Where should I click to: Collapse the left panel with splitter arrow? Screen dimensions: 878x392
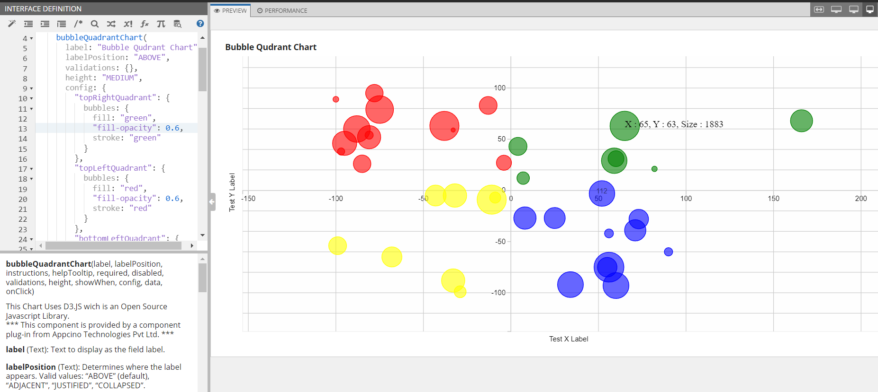click(x=212, y=202)
